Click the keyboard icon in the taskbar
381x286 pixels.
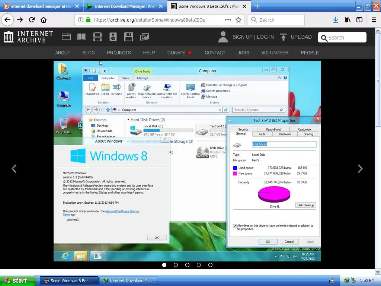(x=332, y=281)
